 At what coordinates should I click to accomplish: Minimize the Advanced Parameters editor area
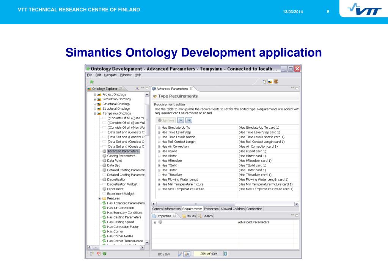pos(292,88)
